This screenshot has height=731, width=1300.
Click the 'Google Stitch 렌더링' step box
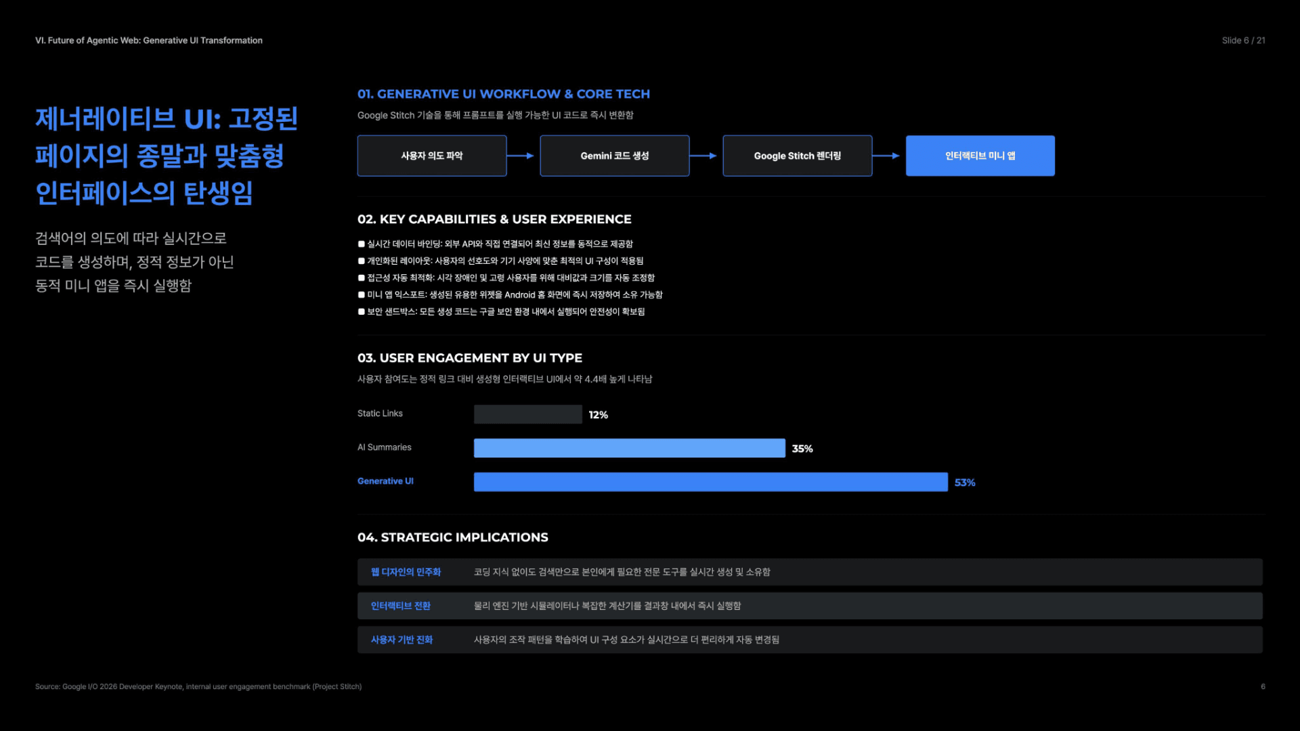click(798, 156)
